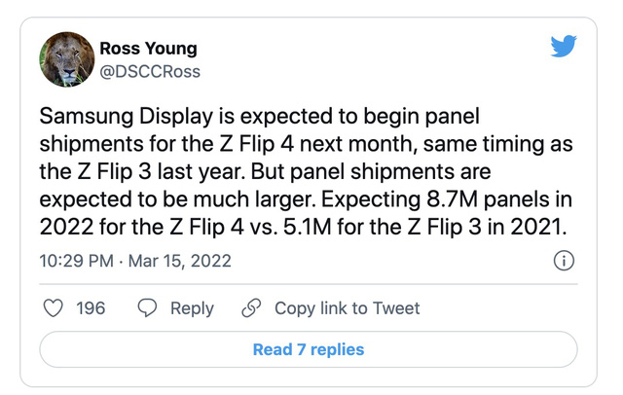Click the tweet's first line about Samsung Display
Viewport: 623px width, 395px height.
260,117
